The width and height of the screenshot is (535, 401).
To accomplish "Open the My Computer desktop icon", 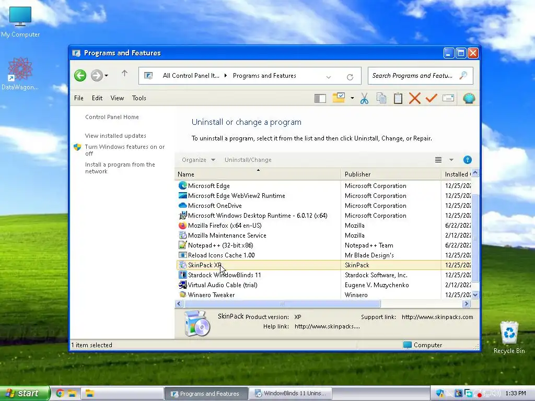I will pyautogui.click(x=20, y=22).
